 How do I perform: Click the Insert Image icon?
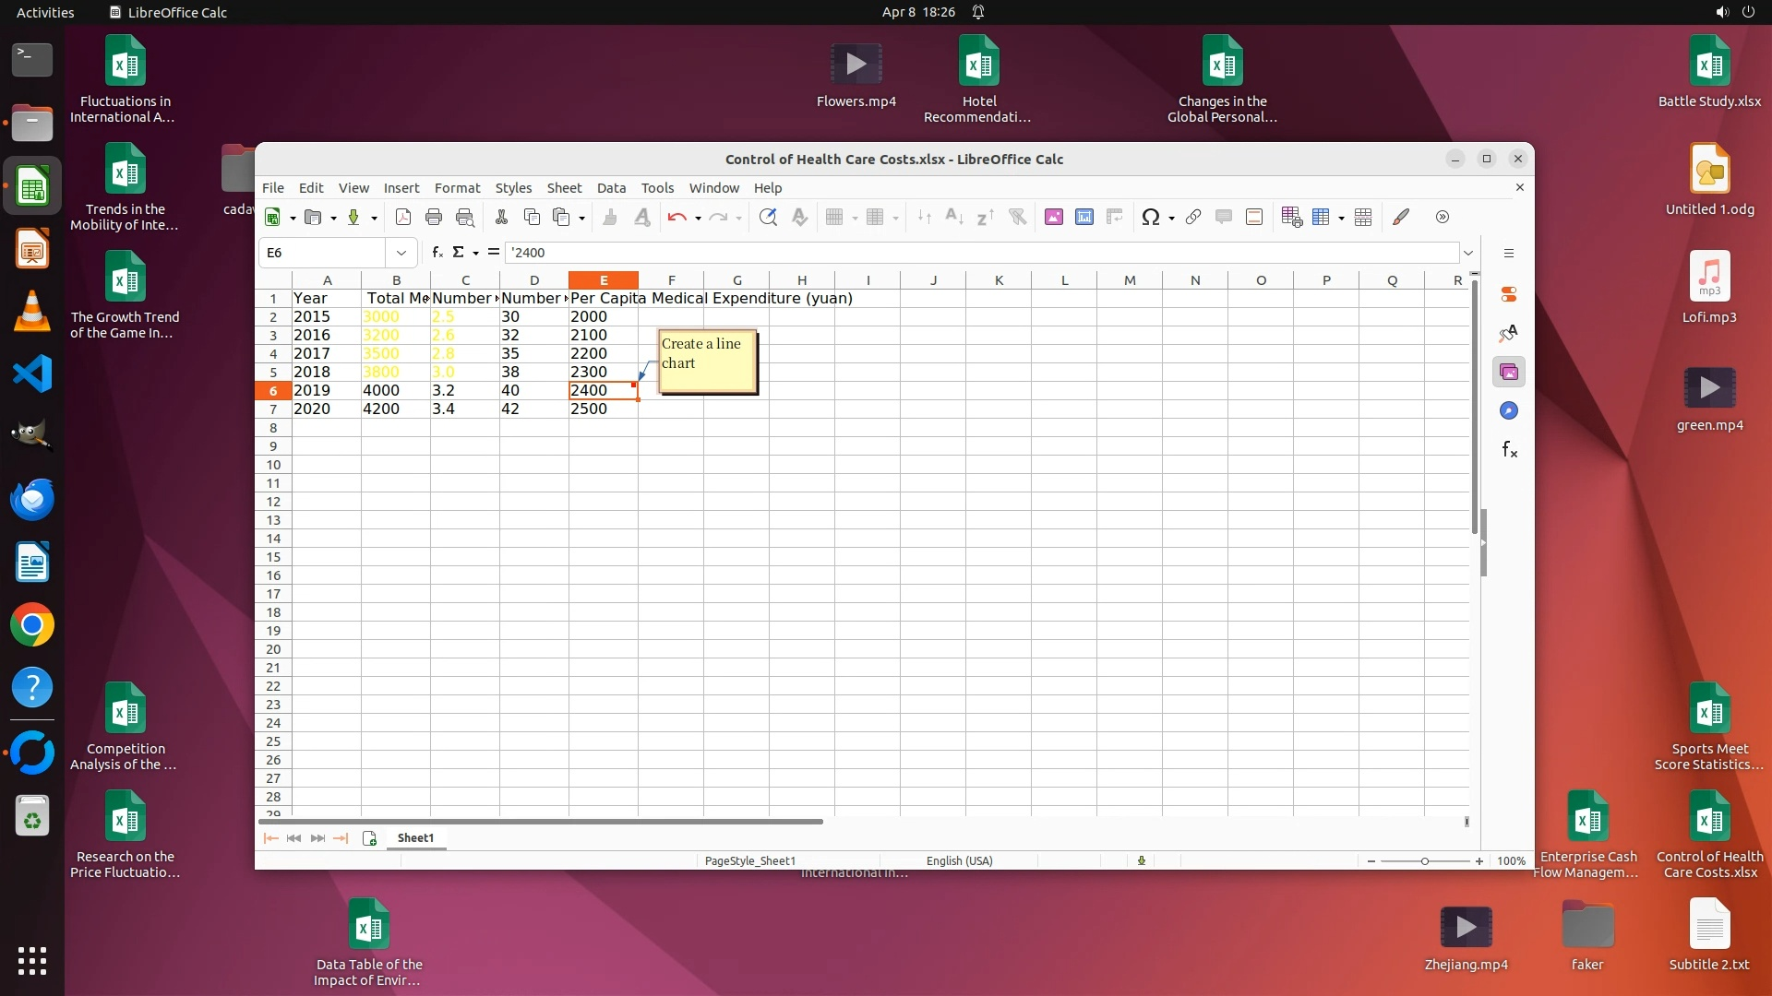(1053, 217)
